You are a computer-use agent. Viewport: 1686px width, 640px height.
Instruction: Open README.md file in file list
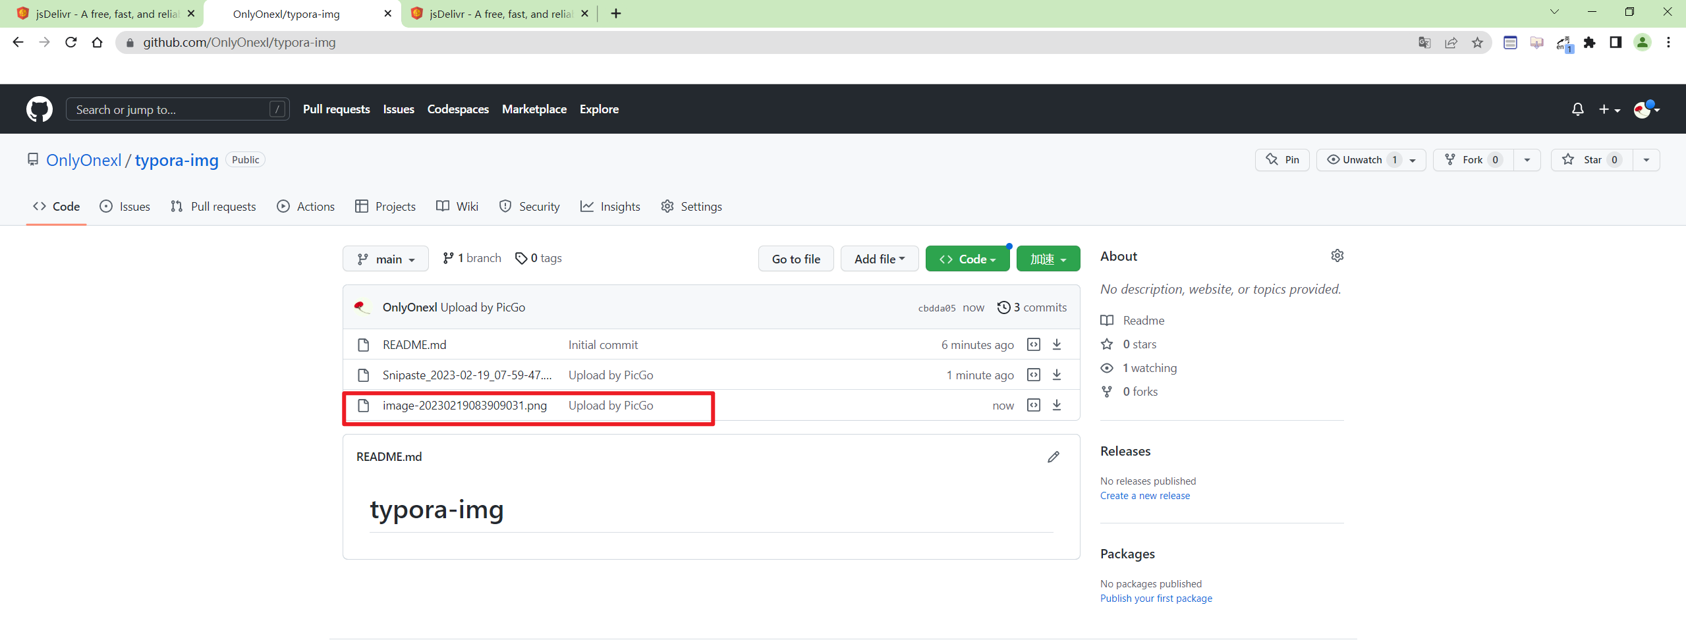(x=414, y=345)
